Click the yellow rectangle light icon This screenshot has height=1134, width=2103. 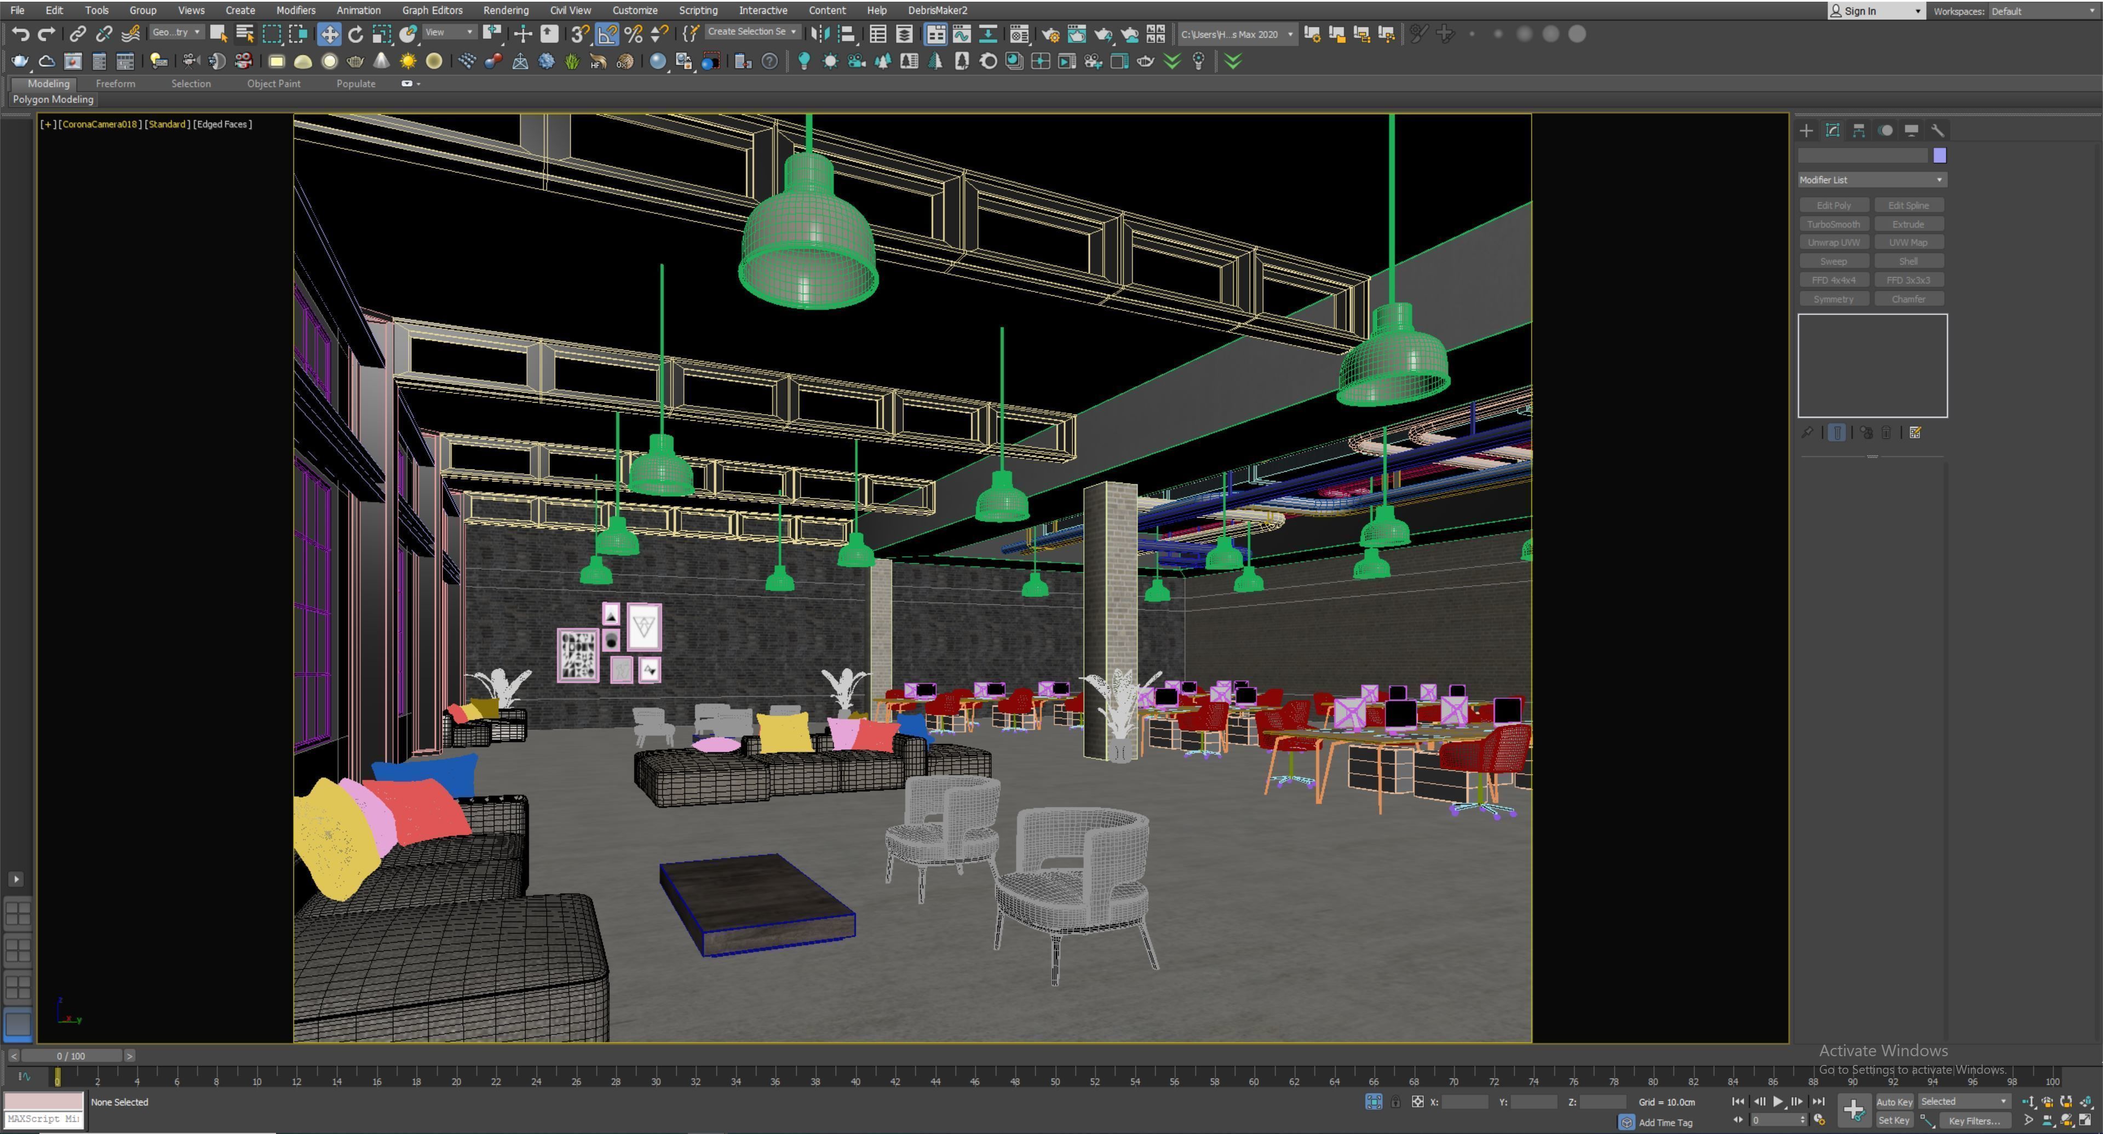pos(276,61)
